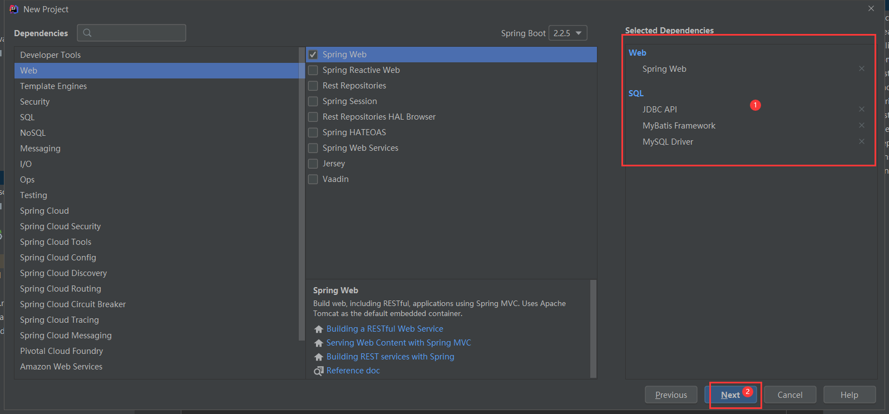
Task: Click the IntelliJ icon in New Project title bar
Action: click(14, 9)
